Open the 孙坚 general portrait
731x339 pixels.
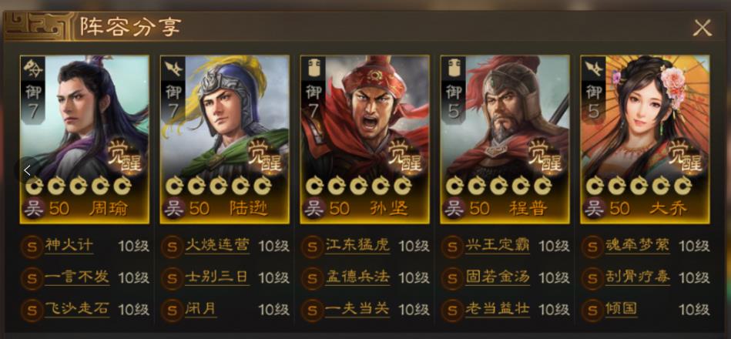[x=364, y=139]
